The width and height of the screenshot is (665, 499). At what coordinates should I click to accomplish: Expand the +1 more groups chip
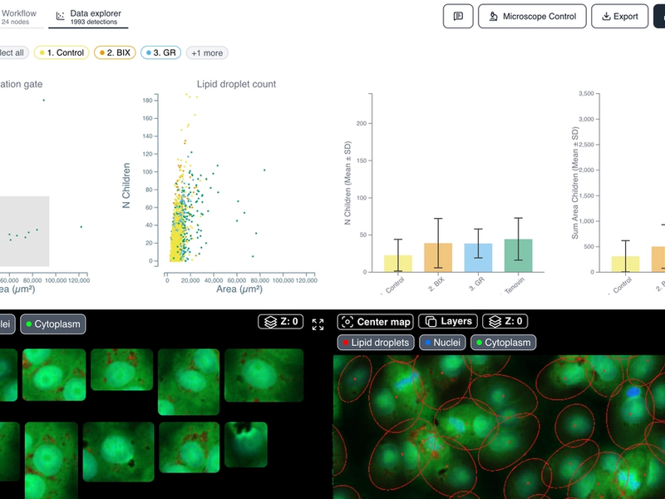click(x=207, y=53)
